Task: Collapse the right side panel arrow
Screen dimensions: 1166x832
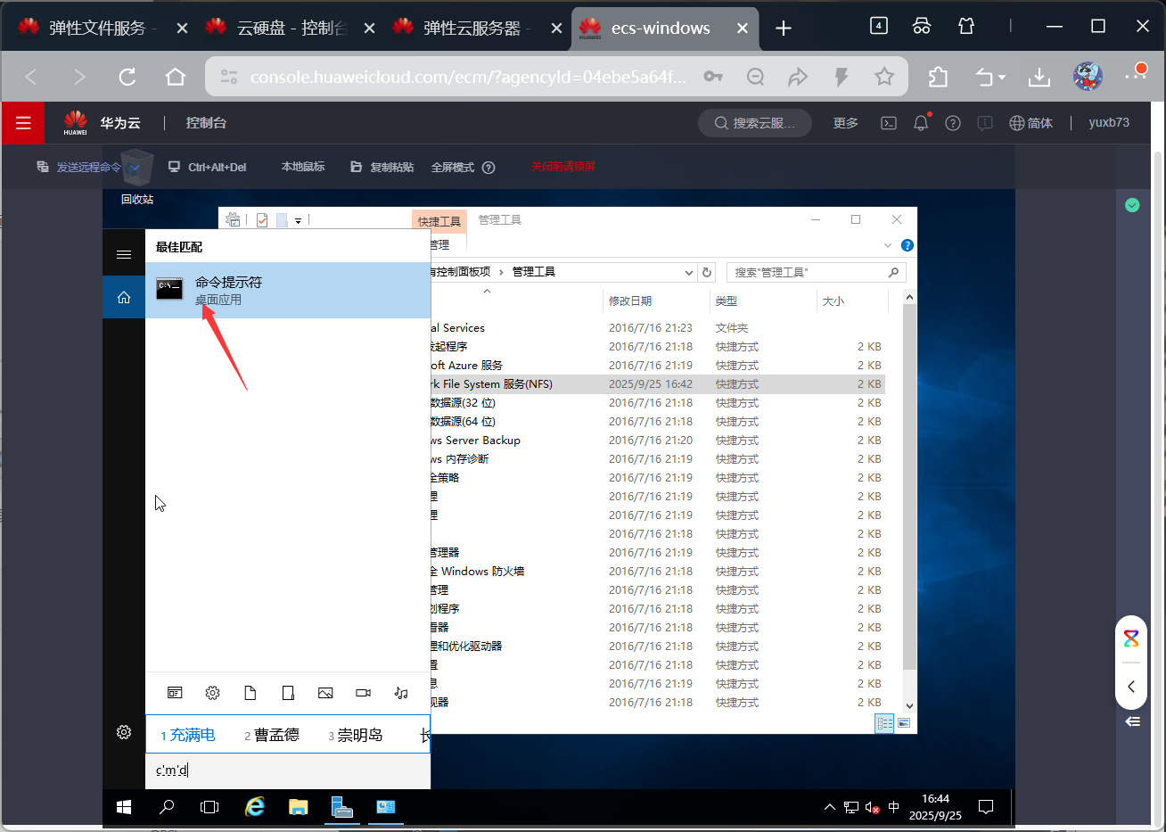Action: (1131, 687)
